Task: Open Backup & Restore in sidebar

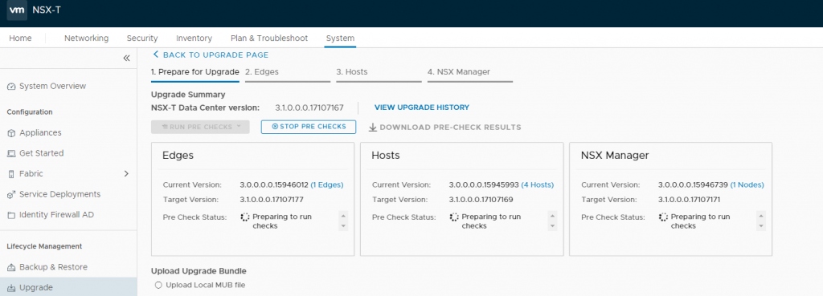Action: (54, 267)
